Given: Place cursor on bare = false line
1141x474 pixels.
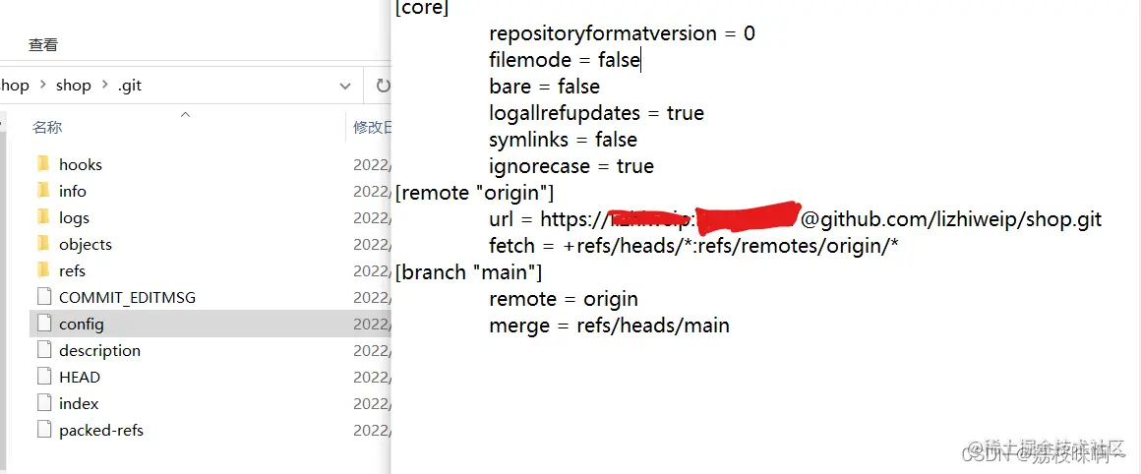Looking at the screenshot, I should [x=544, y=87].
